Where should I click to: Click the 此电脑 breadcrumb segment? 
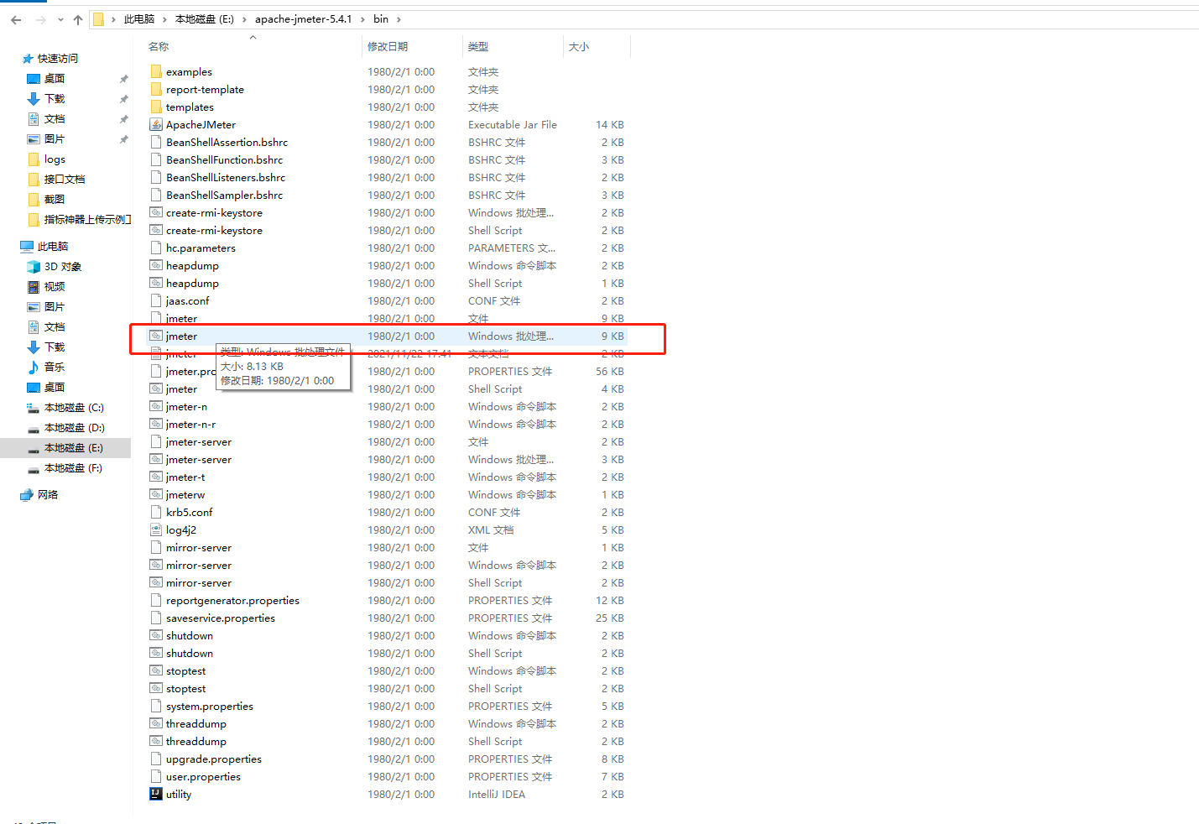pos(139,19)
